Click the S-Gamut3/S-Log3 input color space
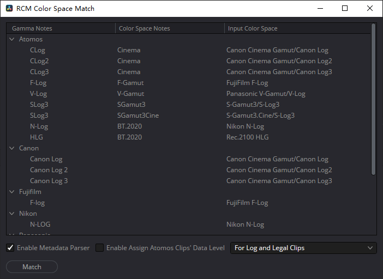 tap(253, 105)
